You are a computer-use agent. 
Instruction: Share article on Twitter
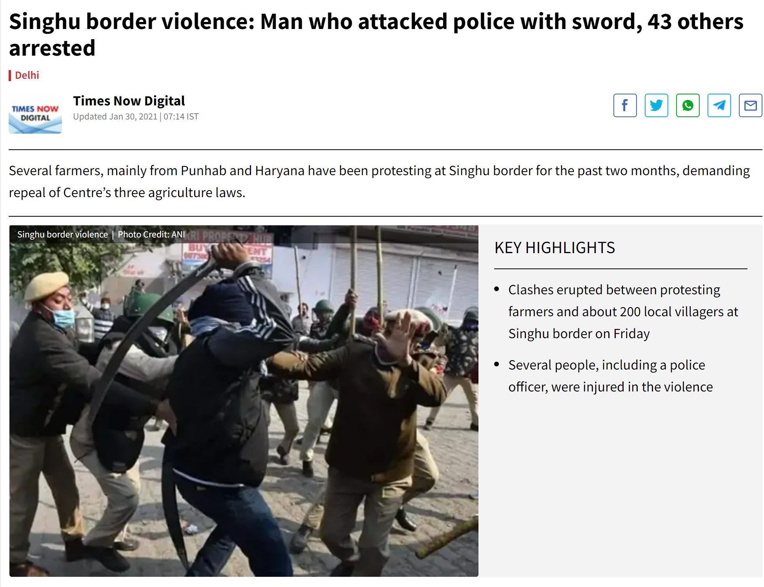pos(656,105)
